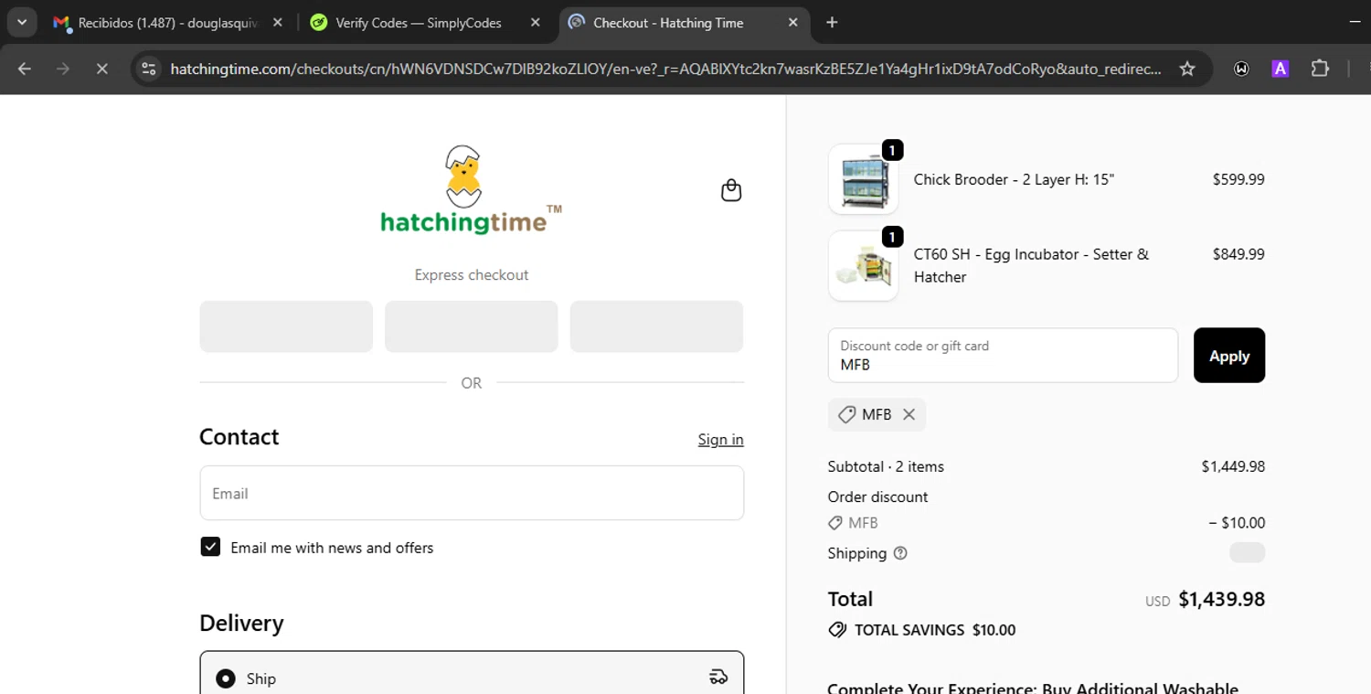Click the third express checkout button
The width and height of the screenshot is (1371, 694).
pyautogui.click(x=656, y=326)
